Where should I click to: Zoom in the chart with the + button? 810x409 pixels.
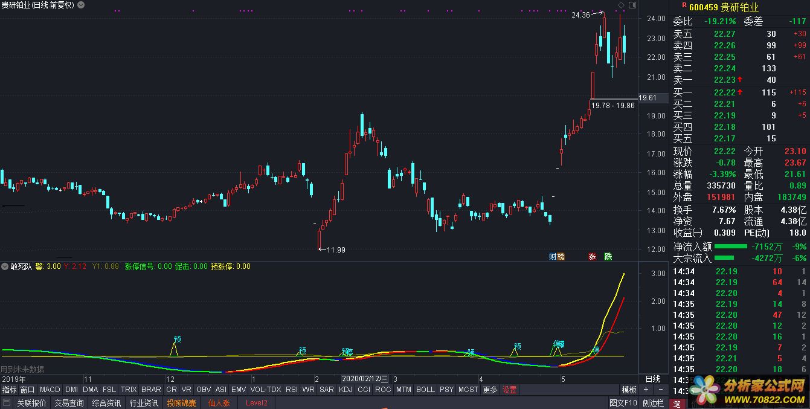646,390
